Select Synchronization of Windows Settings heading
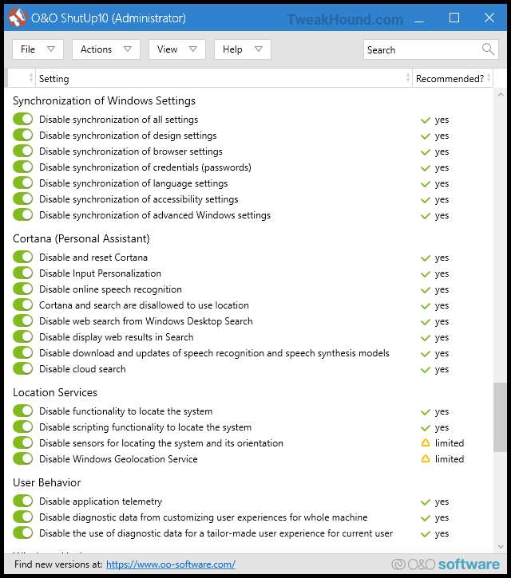Image resolution: width=511 pixels, height=578 pixels. [x=104, y=100]
